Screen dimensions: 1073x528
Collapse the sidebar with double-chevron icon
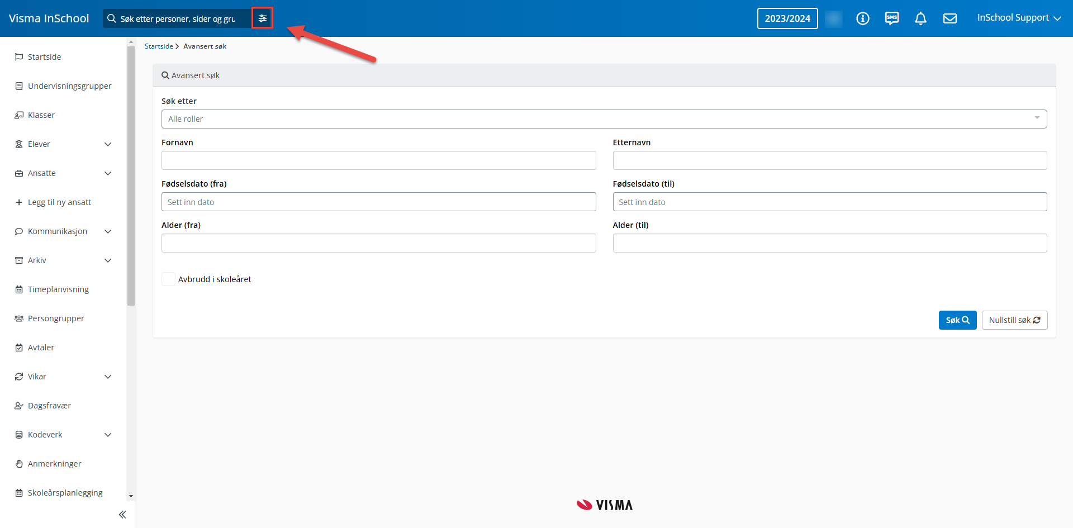(x=122, y=515)
